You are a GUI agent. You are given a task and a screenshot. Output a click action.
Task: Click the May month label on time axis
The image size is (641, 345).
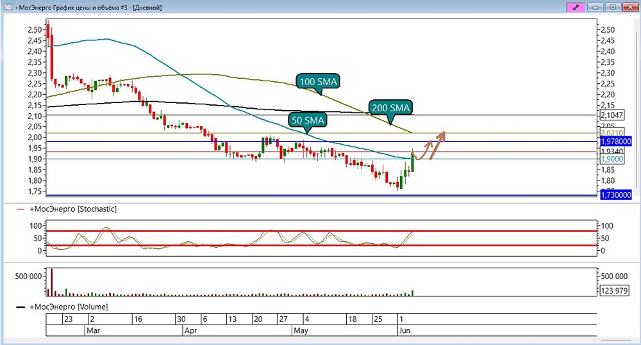tap(301, 330)
